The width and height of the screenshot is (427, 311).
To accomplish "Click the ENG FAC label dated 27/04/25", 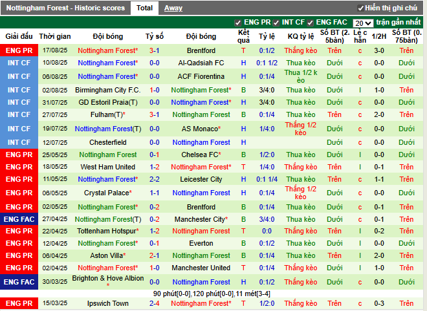I will pyautogui.click(x=19, y=219).
